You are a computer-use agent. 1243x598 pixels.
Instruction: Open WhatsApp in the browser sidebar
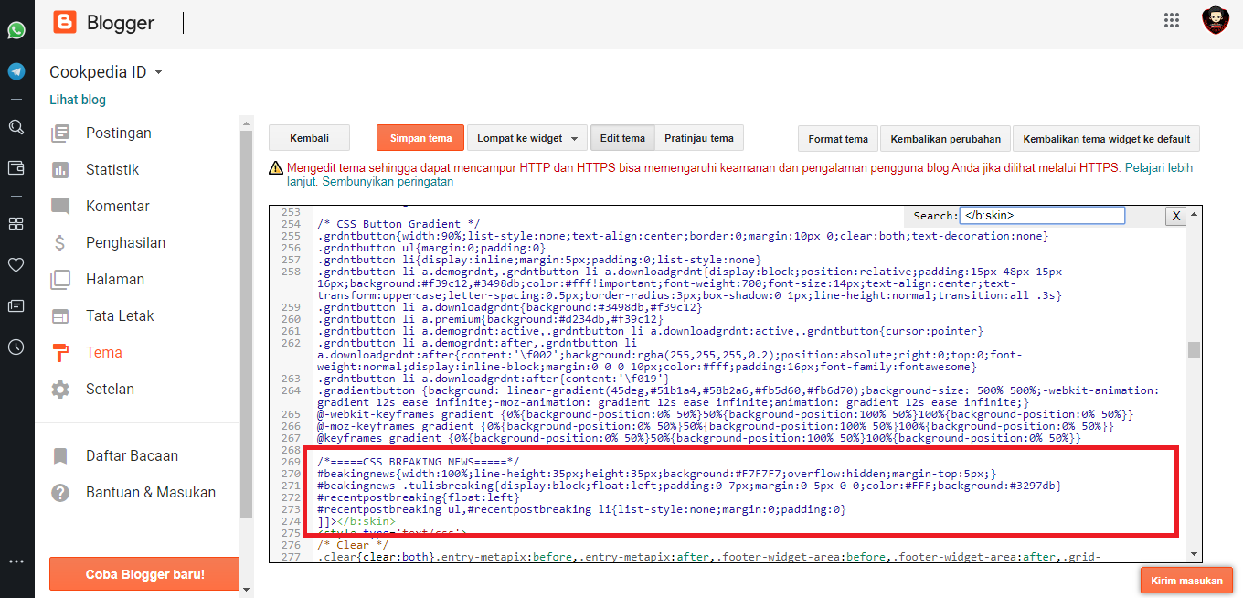16,30
